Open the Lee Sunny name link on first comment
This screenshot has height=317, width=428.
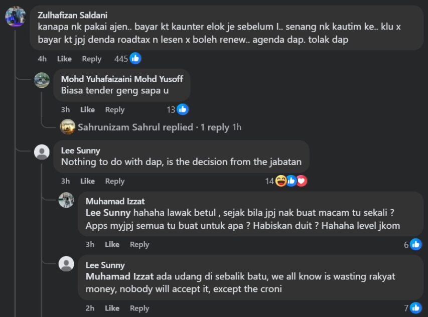tap(80, 150)
